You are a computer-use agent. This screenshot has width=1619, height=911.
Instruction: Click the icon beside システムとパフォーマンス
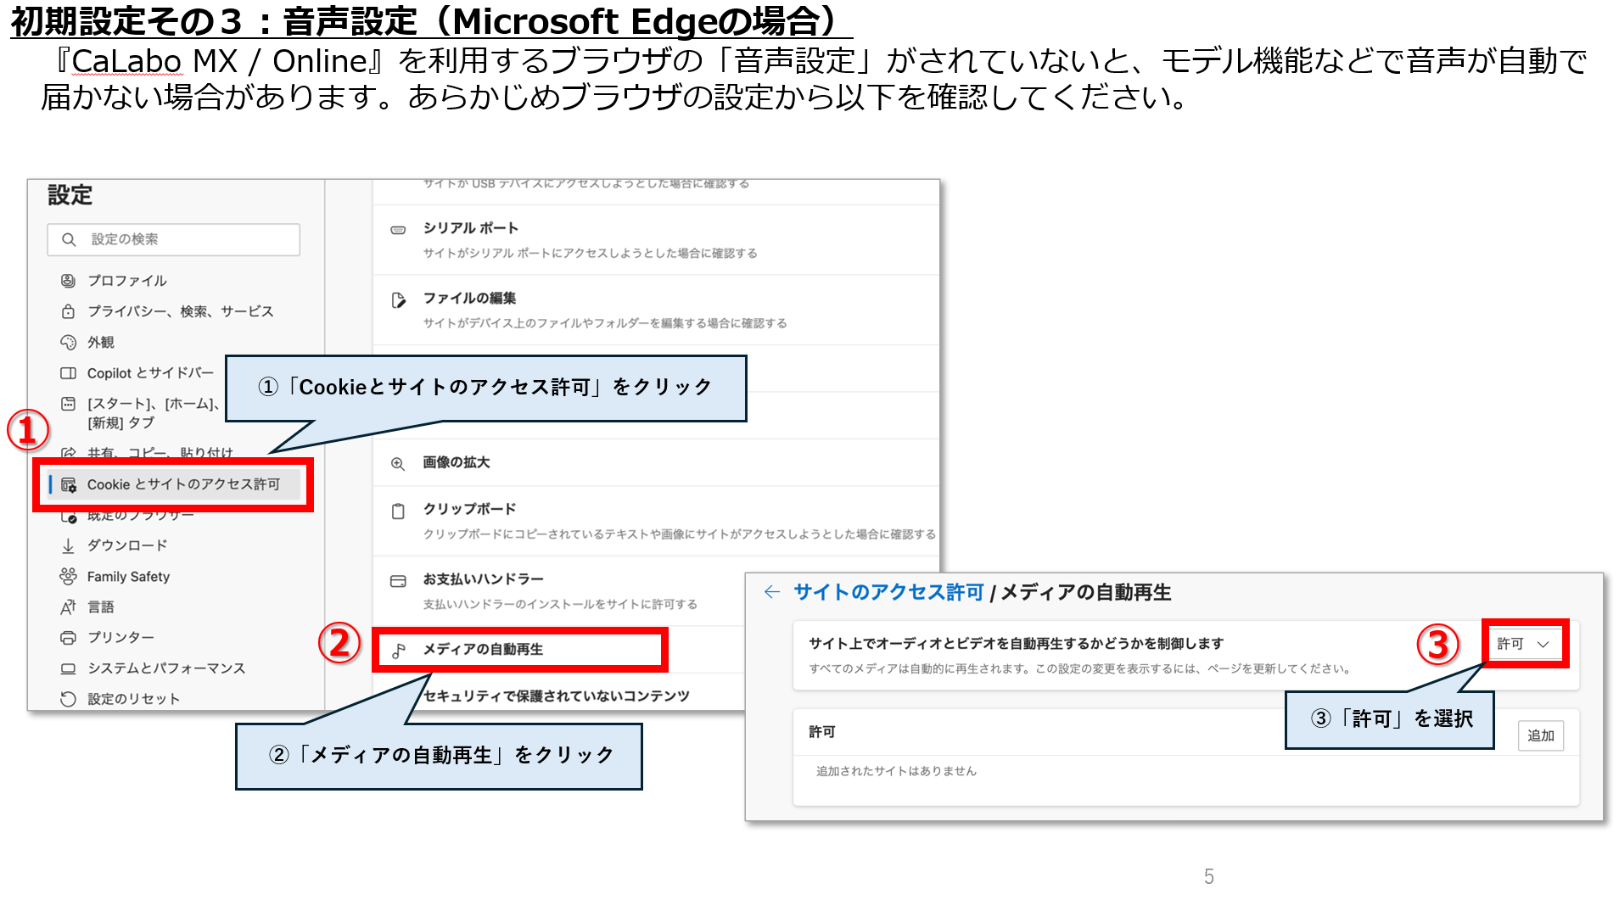[68, 668]
